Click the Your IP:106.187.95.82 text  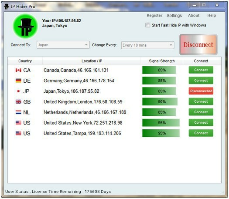pyautogui.click(x=62, y=20)
